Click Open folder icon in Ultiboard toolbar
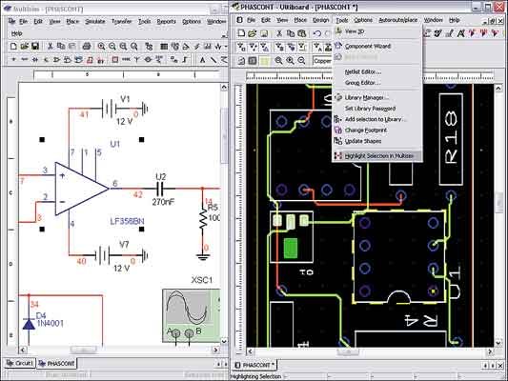The width and height of the screenshot is (508, 381). pyautogui.click(x=252, y=32)
